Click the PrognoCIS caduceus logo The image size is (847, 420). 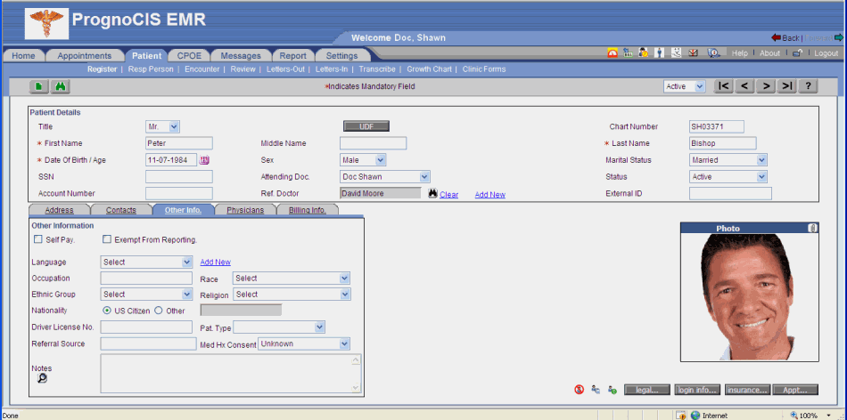pos(47,23)
